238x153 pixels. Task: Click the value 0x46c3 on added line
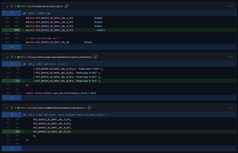[x=101, y=30]
